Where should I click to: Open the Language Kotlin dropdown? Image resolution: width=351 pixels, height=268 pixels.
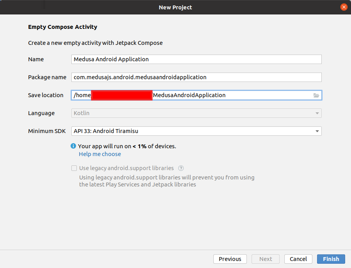click(197, 113)
